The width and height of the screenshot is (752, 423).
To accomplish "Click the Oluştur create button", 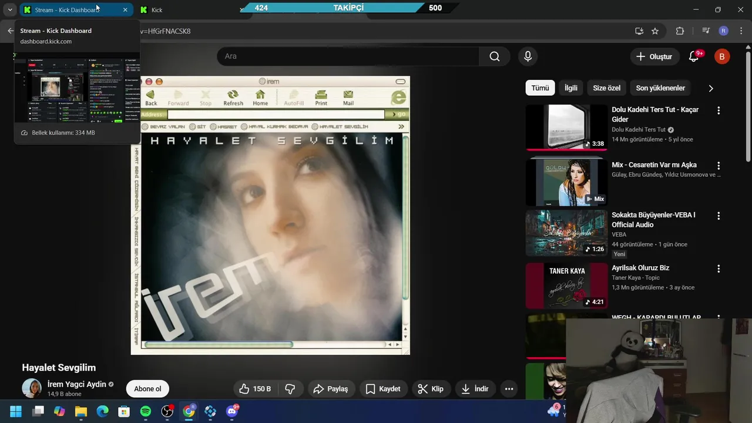I will point(654,56).
